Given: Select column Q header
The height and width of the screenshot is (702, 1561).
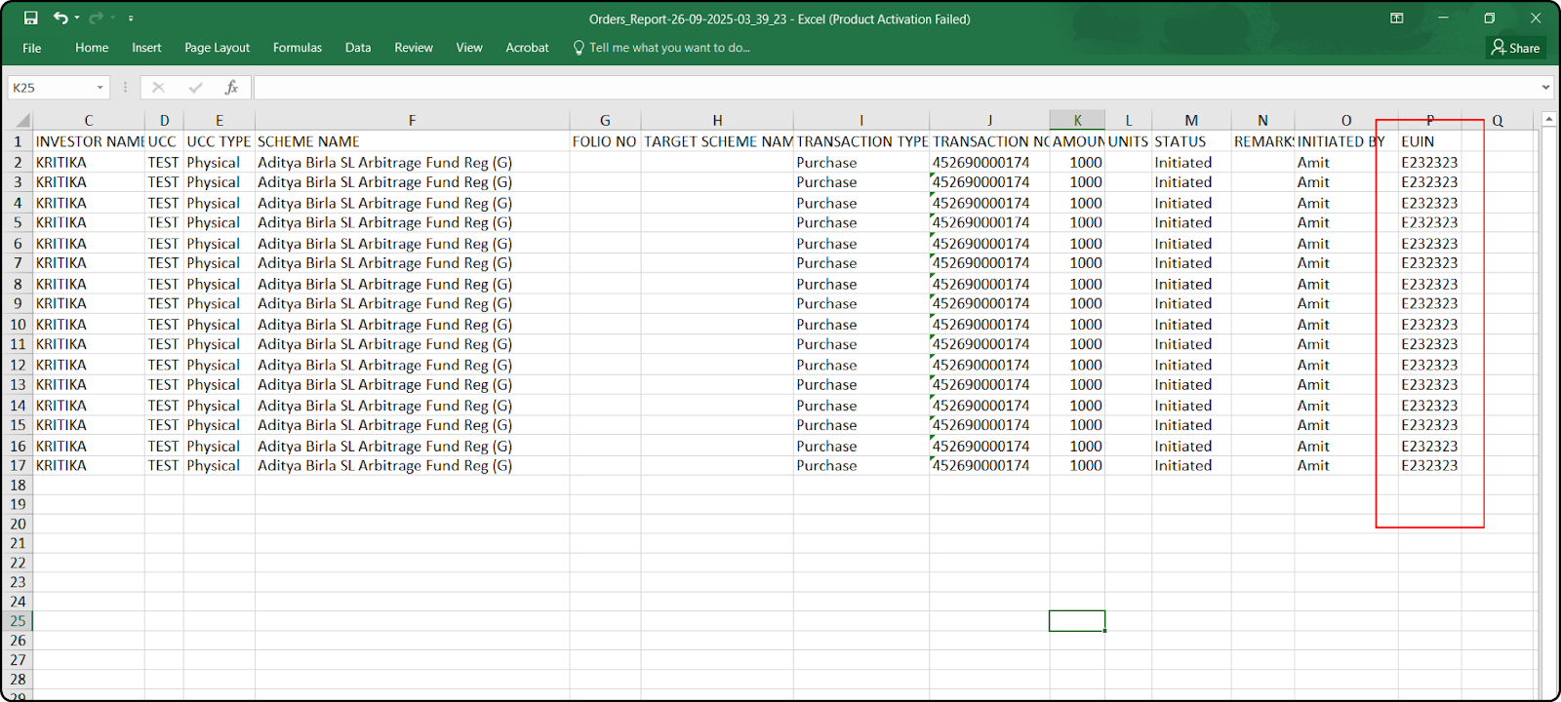Looking at the screenshot, I should click(x=1498, y=121).
